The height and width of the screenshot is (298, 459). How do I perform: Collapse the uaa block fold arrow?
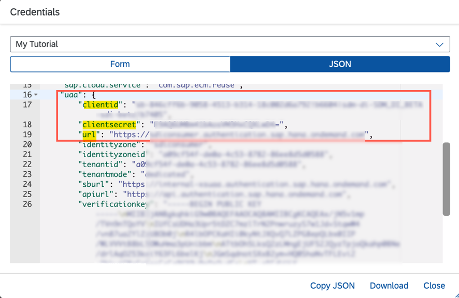point(36,95)
